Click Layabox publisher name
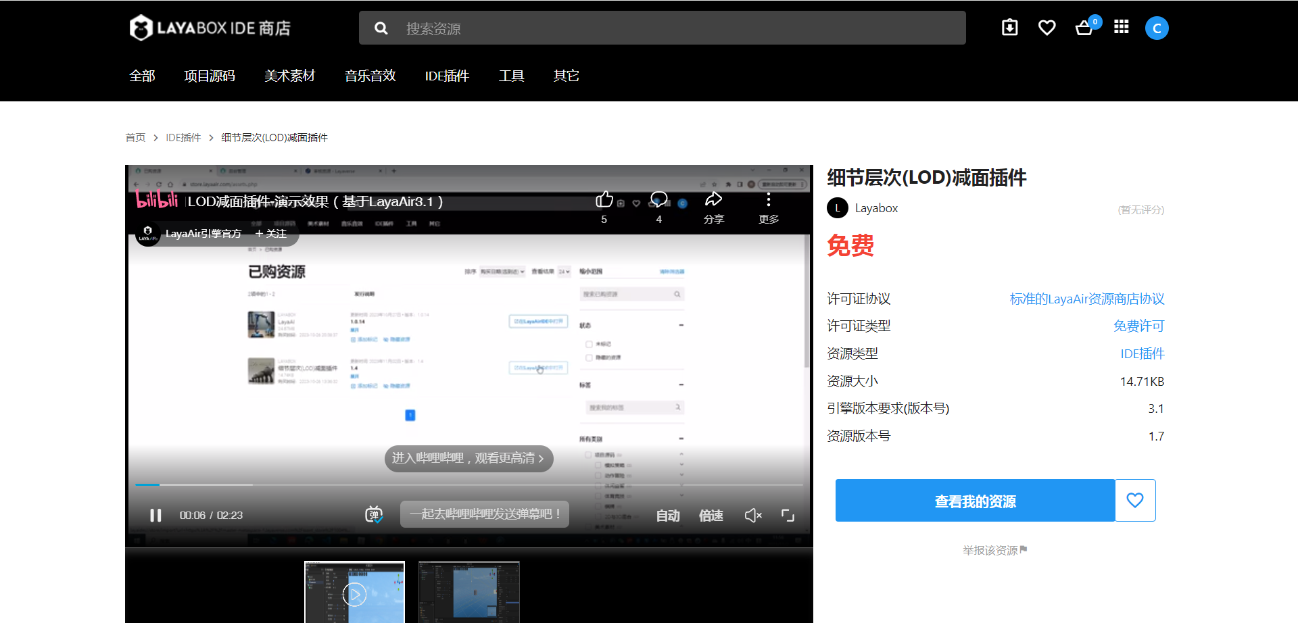The height and width of the screenshot is (623, 1298). click(876, 208)
